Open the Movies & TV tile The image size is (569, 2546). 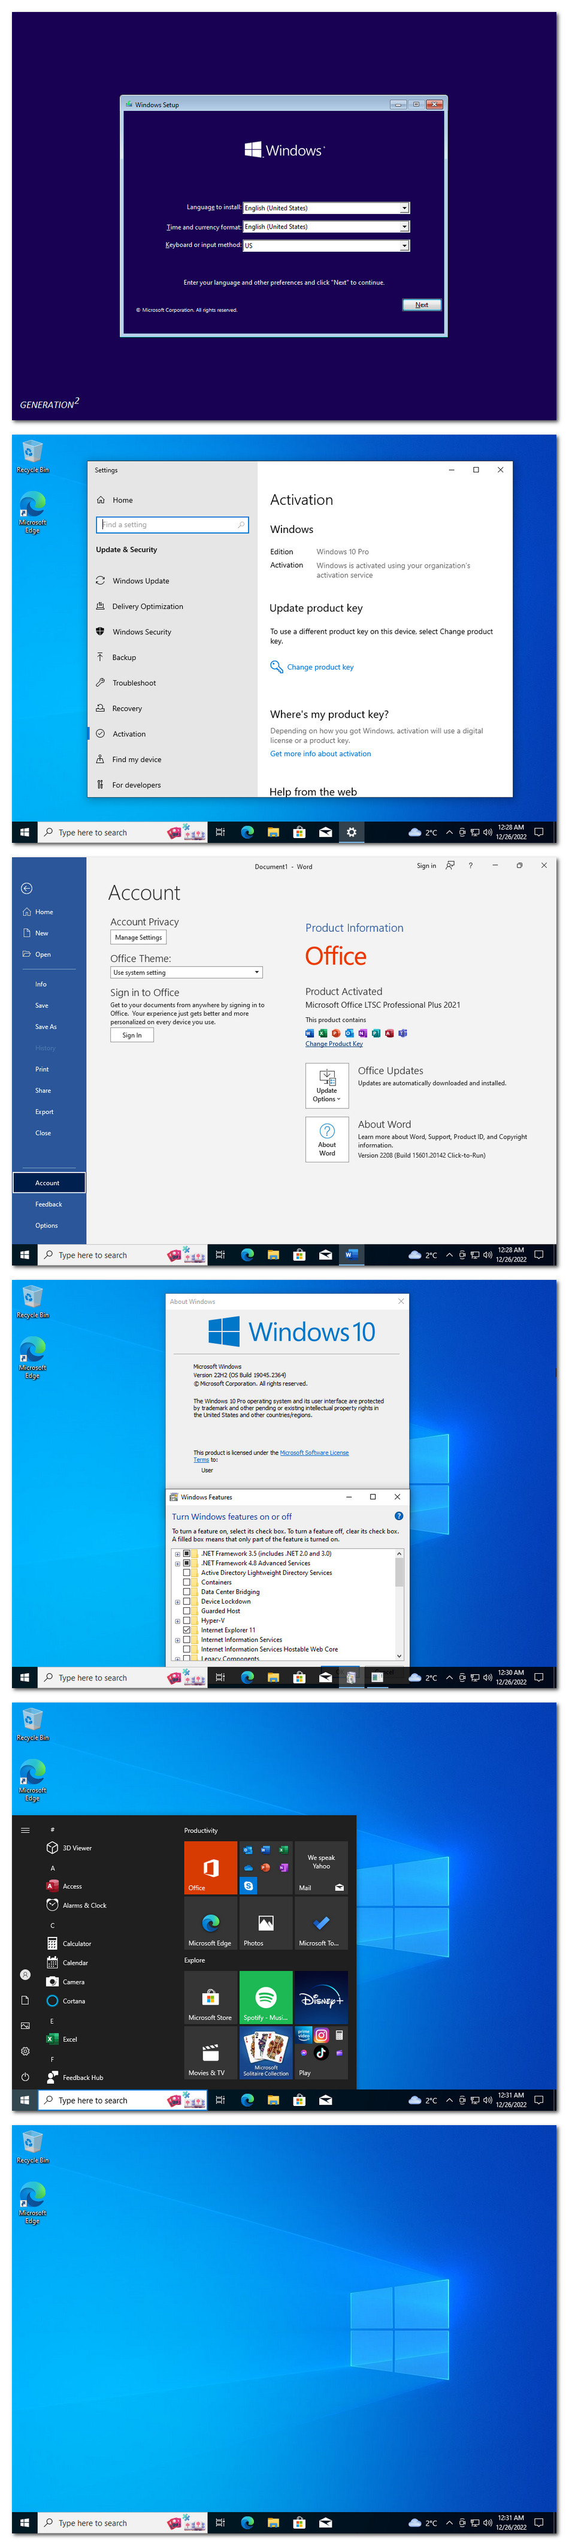click(x=210, y=2052)
